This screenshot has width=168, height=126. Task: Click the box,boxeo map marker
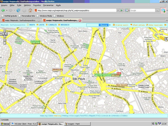point(122,85)
